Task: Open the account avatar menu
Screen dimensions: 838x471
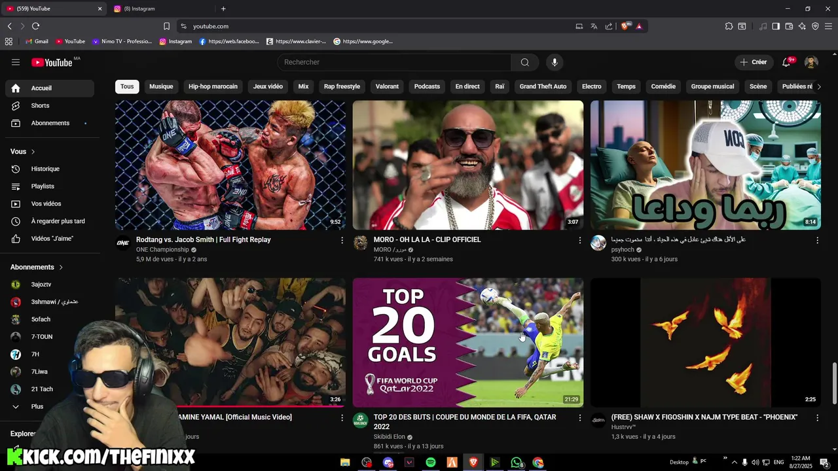Action: pos(811,62)
